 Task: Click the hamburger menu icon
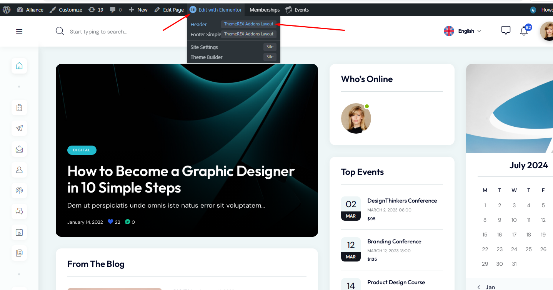tap(19, 32)
